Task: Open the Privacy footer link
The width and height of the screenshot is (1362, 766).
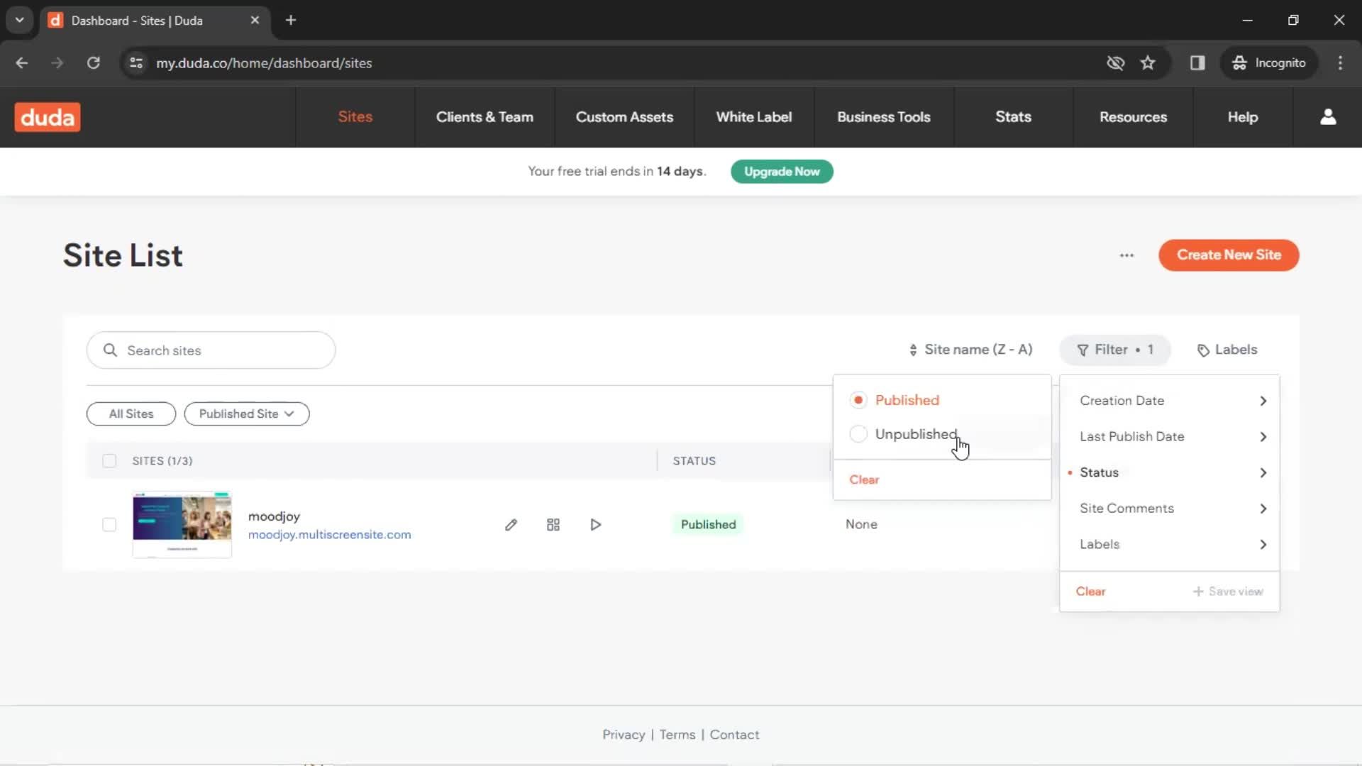Action: (x=624, y=735)
